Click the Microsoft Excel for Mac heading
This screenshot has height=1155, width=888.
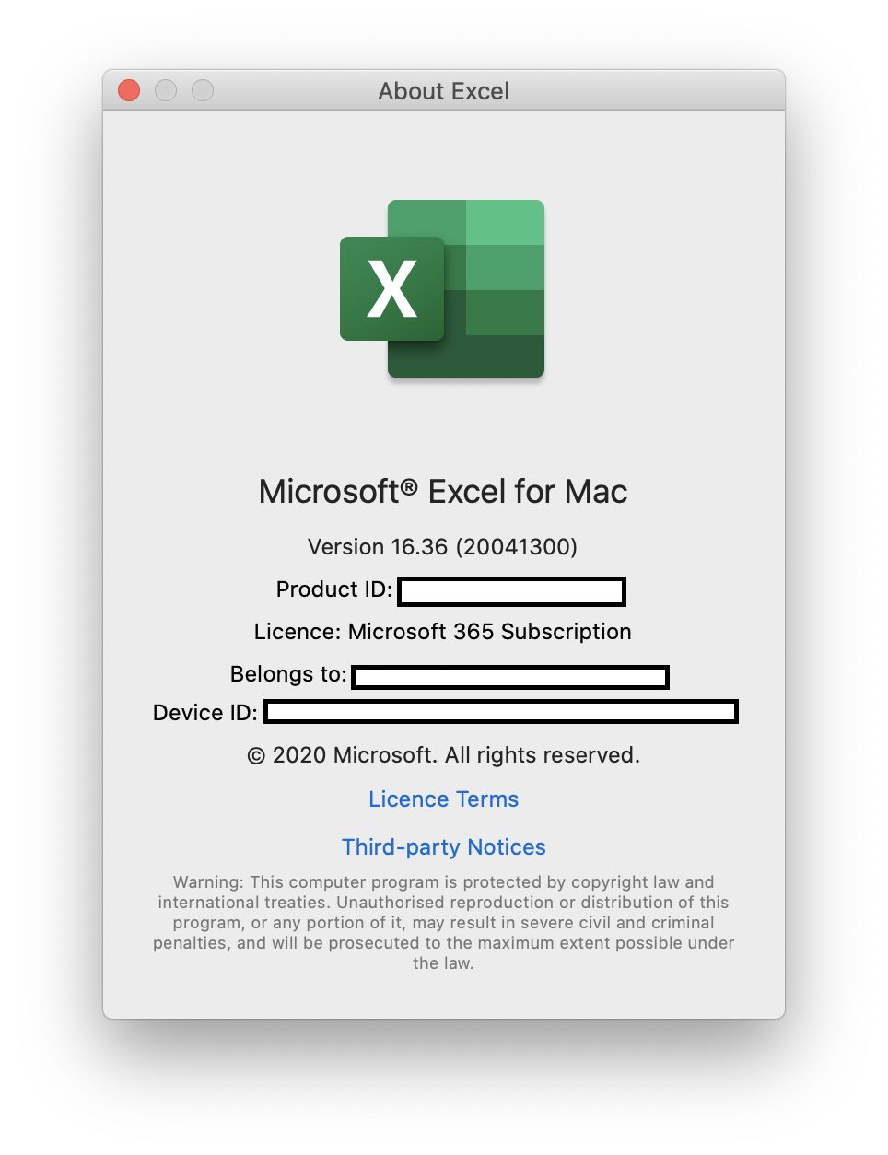[x=443, y=492]
